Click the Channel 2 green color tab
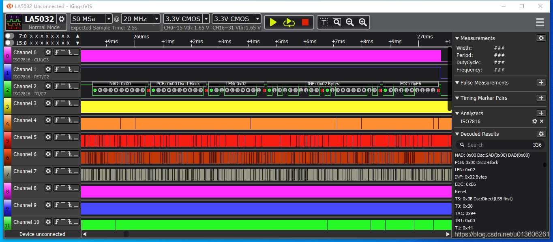Viewport: 553px width, 242px height. [x=7, y=89]
